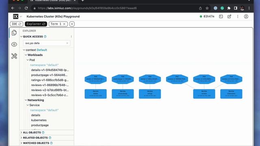Collapse the Service tree node
The height and width of the screenshot is (146, 260).
pyautogui.click(x=28, y=105)
